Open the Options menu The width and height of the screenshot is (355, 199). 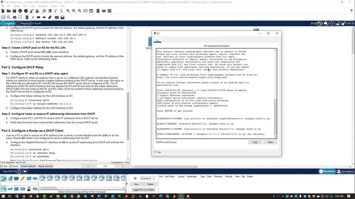(x=17, y=6)
